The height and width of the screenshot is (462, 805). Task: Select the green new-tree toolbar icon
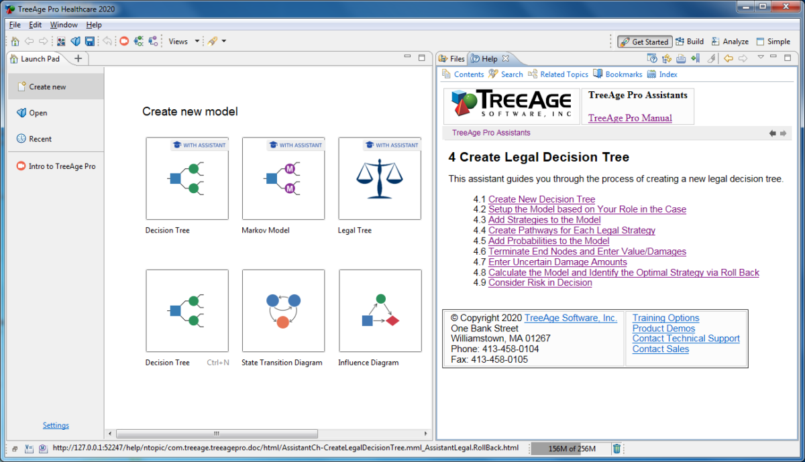[x=139, y=41]
